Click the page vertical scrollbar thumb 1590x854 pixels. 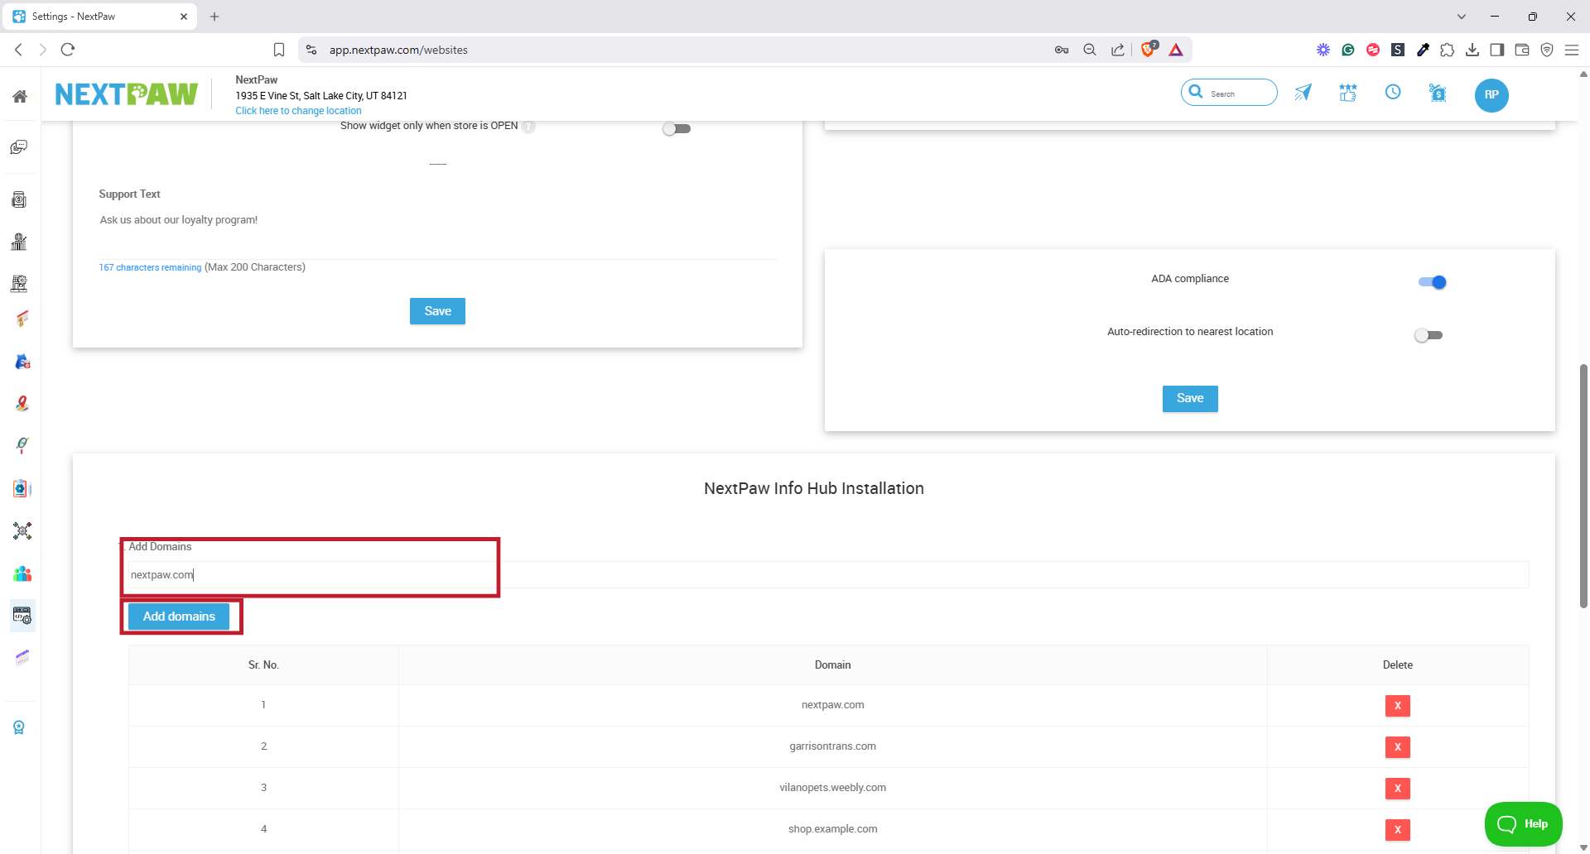[x=1583, y=486]
